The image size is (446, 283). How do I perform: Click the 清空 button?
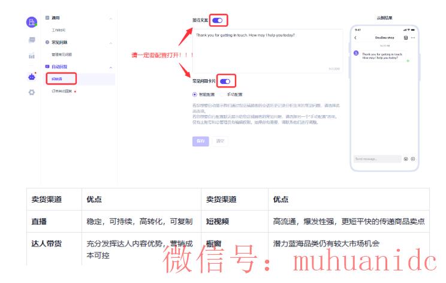coord(220,141)
